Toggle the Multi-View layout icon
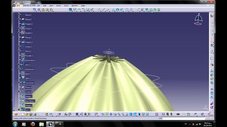This screenshot has height=127, width=227. coord(131,114)
